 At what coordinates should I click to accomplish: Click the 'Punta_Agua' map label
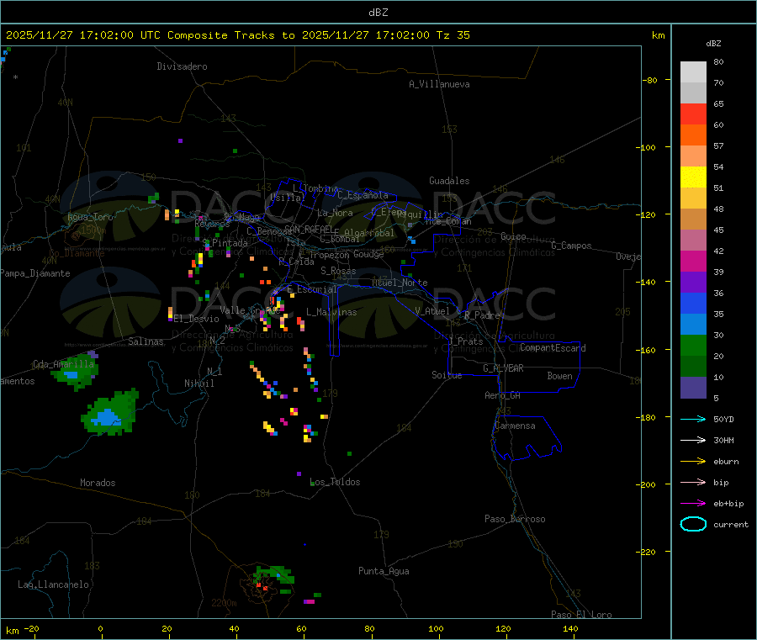pos(384,571)
